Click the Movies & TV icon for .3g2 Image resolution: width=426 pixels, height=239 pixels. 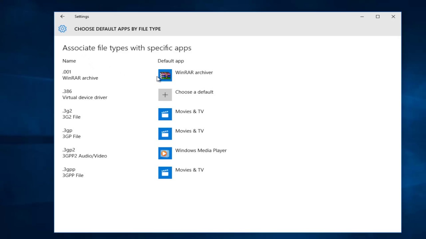(165, 114)
